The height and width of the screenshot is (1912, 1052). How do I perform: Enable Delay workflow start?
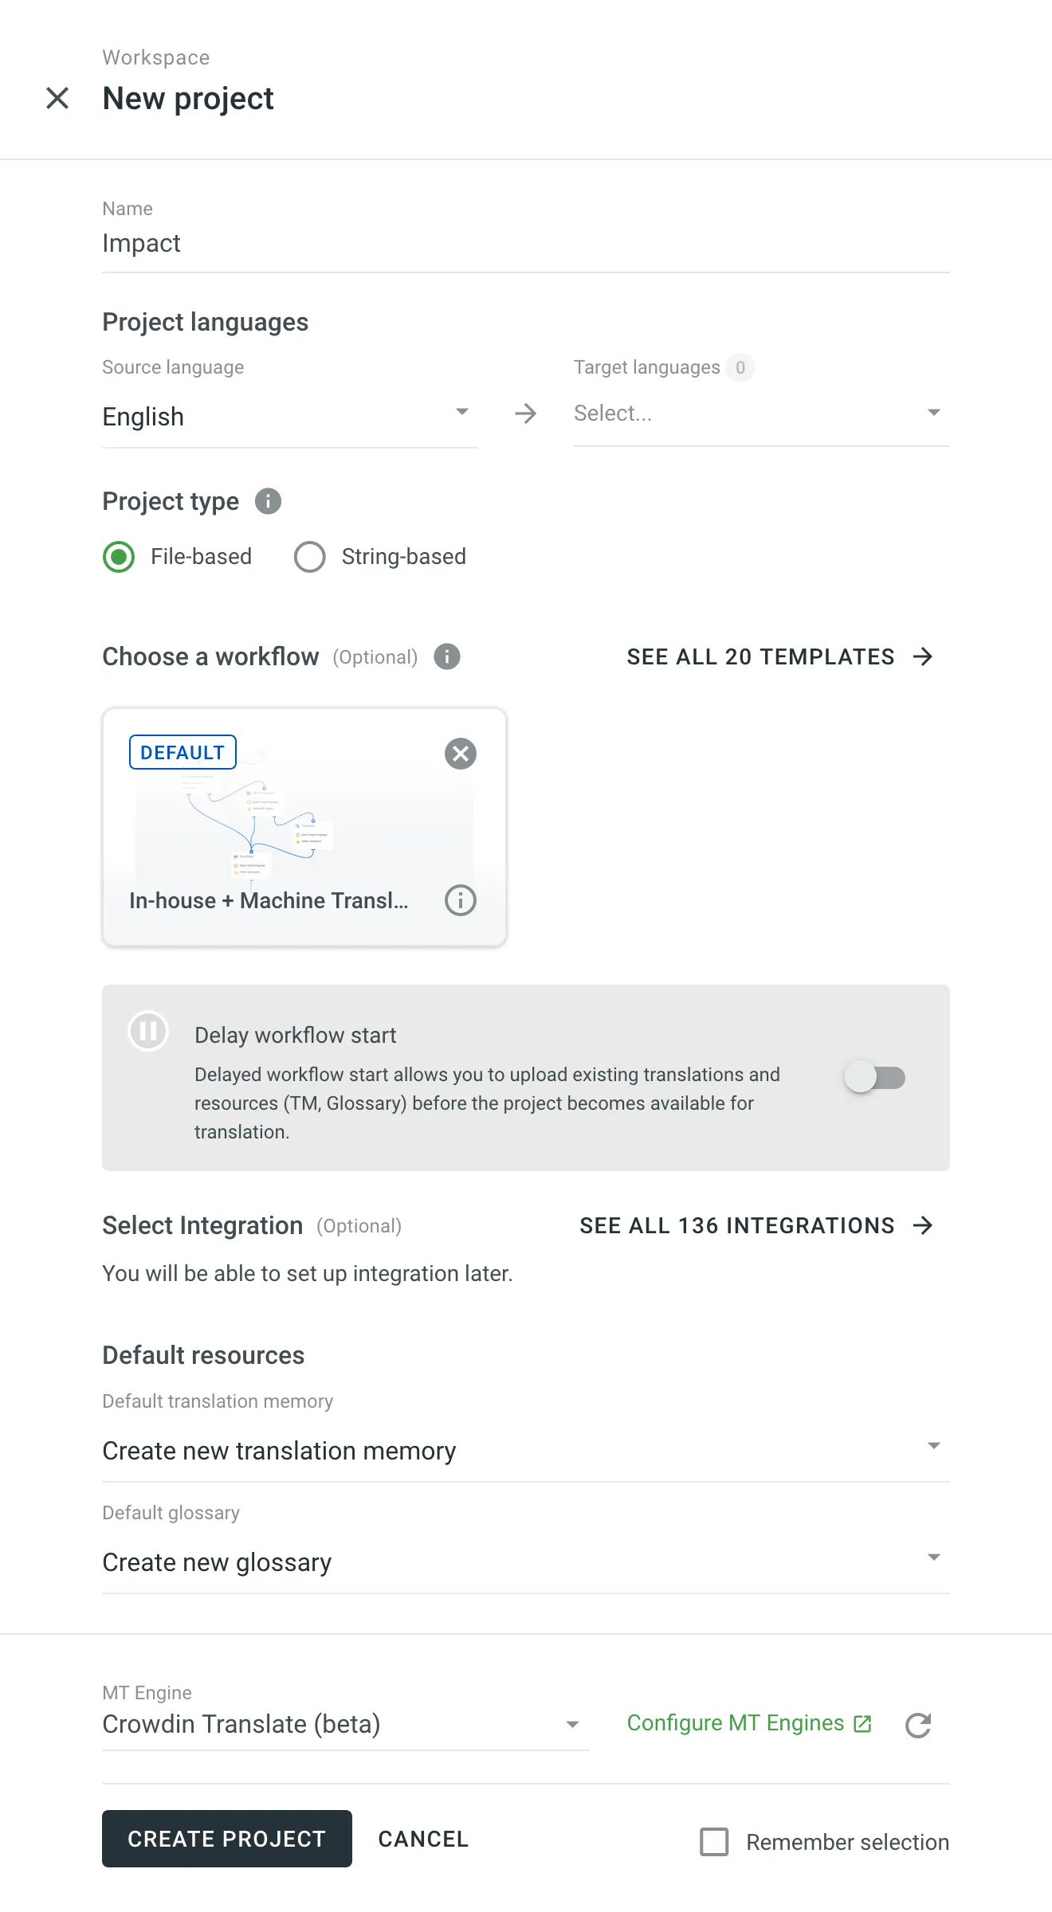point(874,1077)
